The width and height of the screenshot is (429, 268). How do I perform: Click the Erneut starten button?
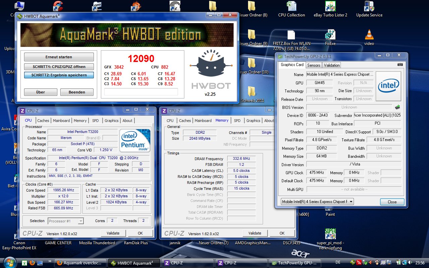tap(59, 57)
